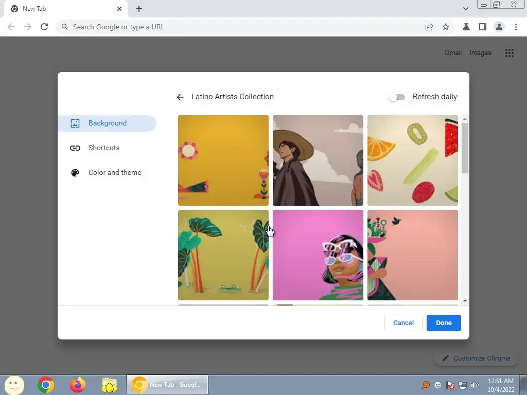The width and height of the screenshot is (527, 395).
Task: Click the network tray icon
Action: [x=463, y=385]
